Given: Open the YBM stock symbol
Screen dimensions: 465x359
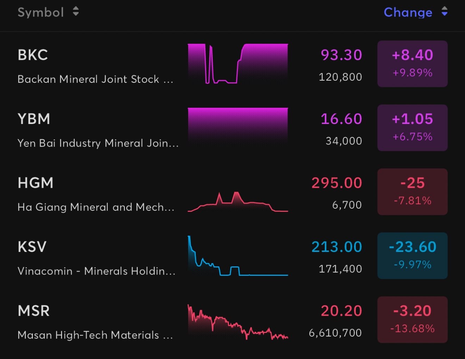Looking at the screenshot, I should click(x=34, y=119).
